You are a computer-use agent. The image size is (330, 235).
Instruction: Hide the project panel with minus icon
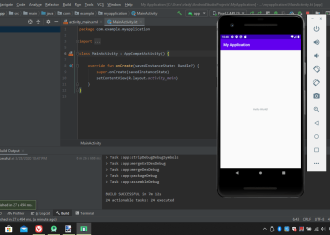(56, 21)
